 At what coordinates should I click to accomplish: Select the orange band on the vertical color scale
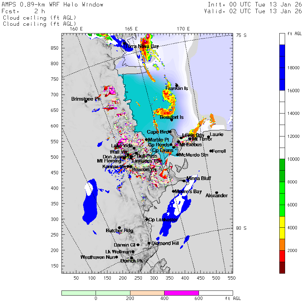282,245
